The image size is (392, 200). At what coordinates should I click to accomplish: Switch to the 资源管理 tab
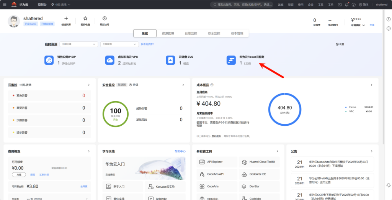click(168, 33)
